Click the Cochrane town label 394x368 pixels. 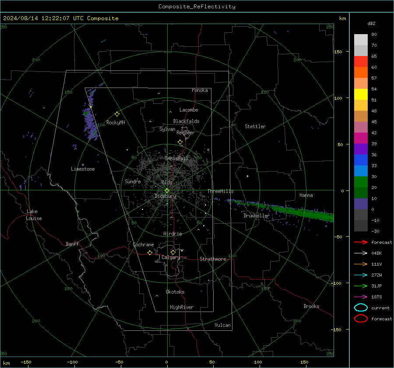(x=143, y=245)
